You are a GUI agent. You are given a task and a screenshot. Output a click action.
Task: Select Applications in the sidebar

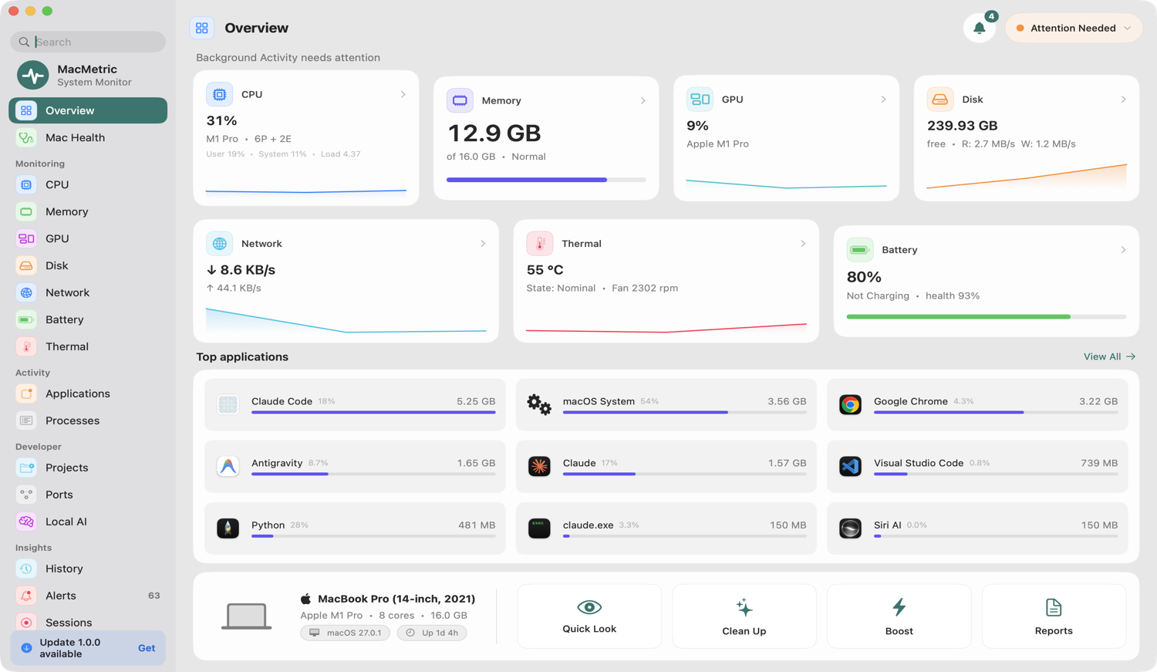88,393
